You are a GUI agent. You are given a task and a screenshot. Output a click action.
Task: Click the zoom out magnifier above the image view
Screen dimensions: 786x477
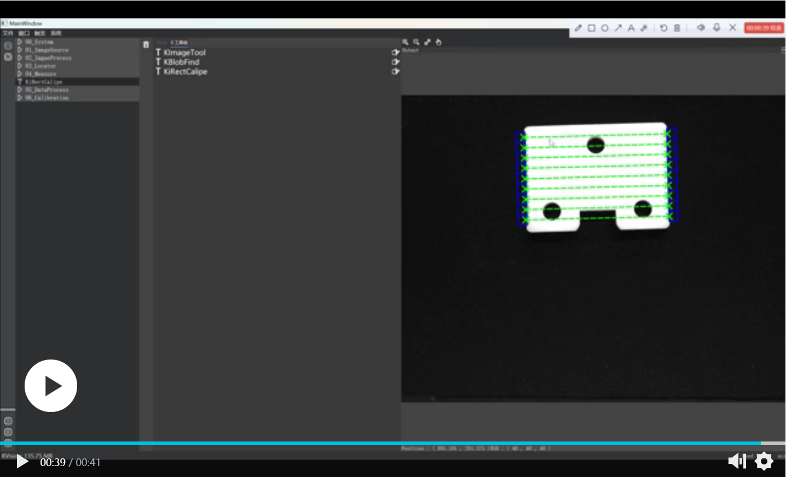pos(416,42)
